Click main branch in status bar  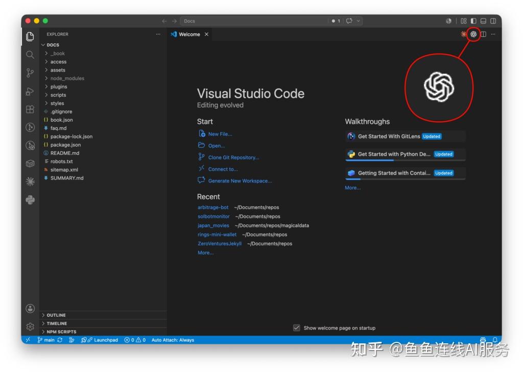pos(46,340)
